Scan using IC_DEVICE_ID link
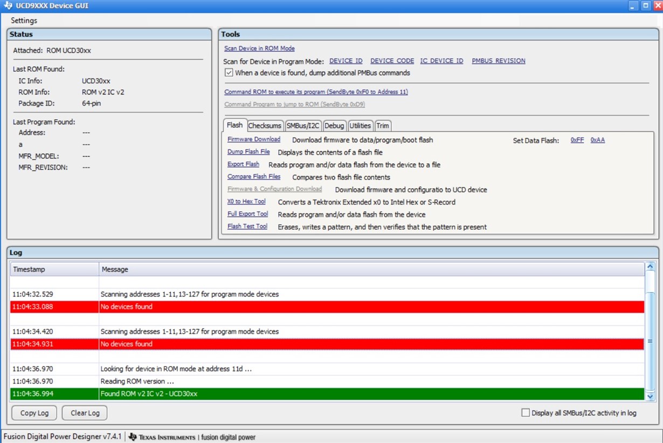Viewport: 663px width, 443px height. point(441,61)
